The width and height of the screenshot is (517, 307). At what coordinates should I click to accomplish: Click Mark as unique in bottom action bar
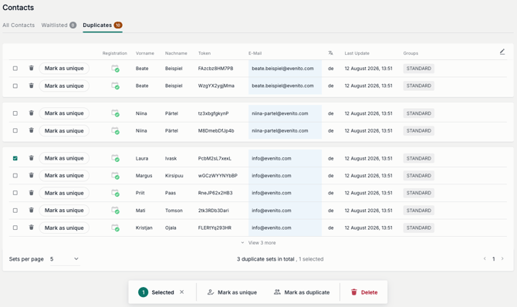pyautogui.click(x=232, y=292)
